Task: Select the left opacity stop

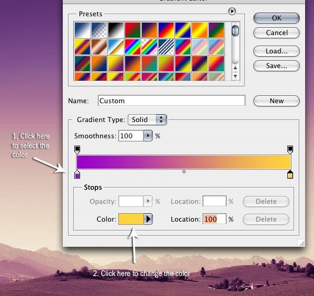Action: click(77, 150)
